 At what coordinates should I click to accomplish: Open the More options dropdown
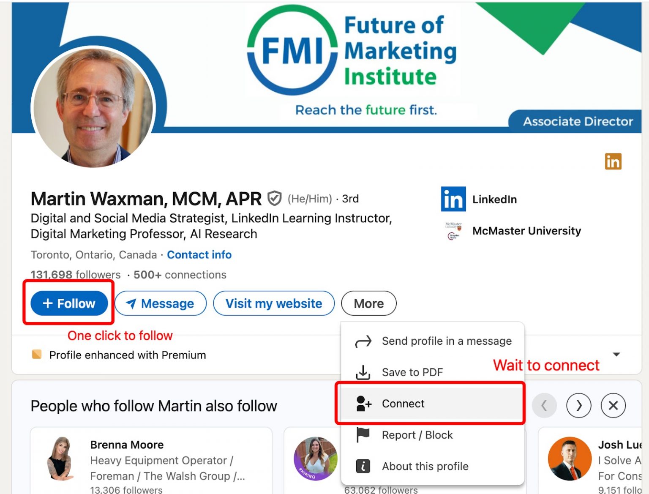(x=368, y=303)
